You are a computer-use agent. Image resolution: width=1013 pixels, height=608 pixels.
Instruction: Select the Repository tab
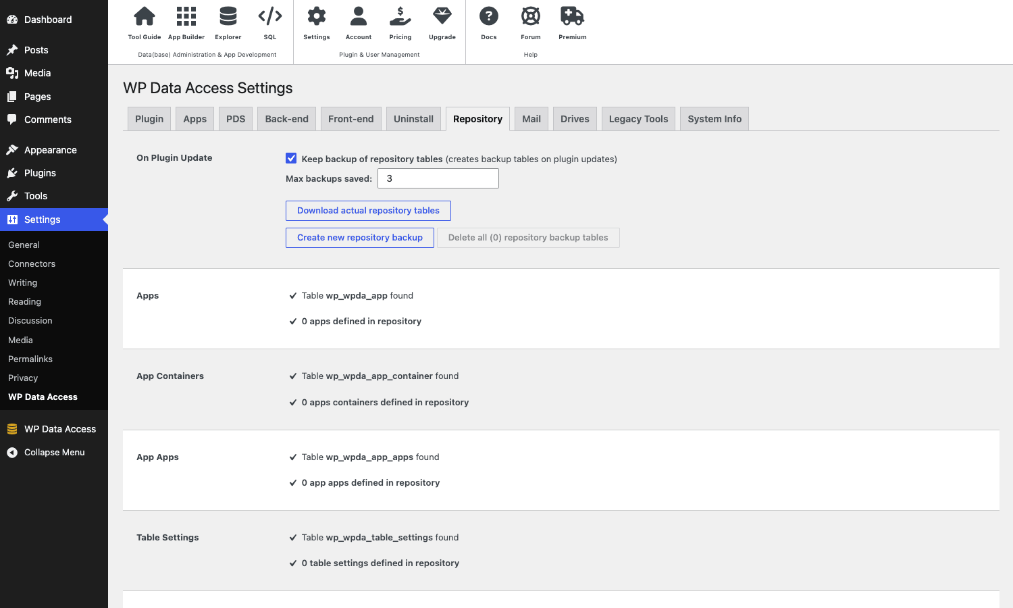477,119
